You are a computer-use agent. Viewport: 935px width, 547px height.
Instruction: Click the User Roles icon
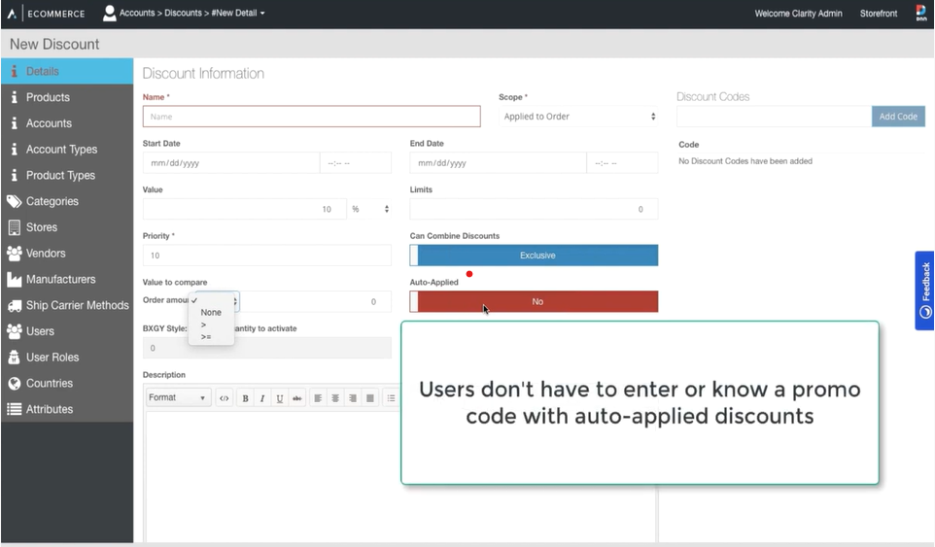coord(14,357)
